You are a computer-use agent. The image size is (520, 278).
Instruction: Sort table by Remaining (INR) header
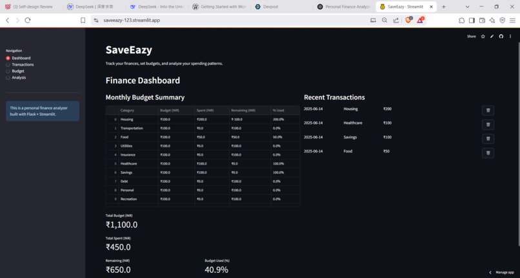click(250, 110)
